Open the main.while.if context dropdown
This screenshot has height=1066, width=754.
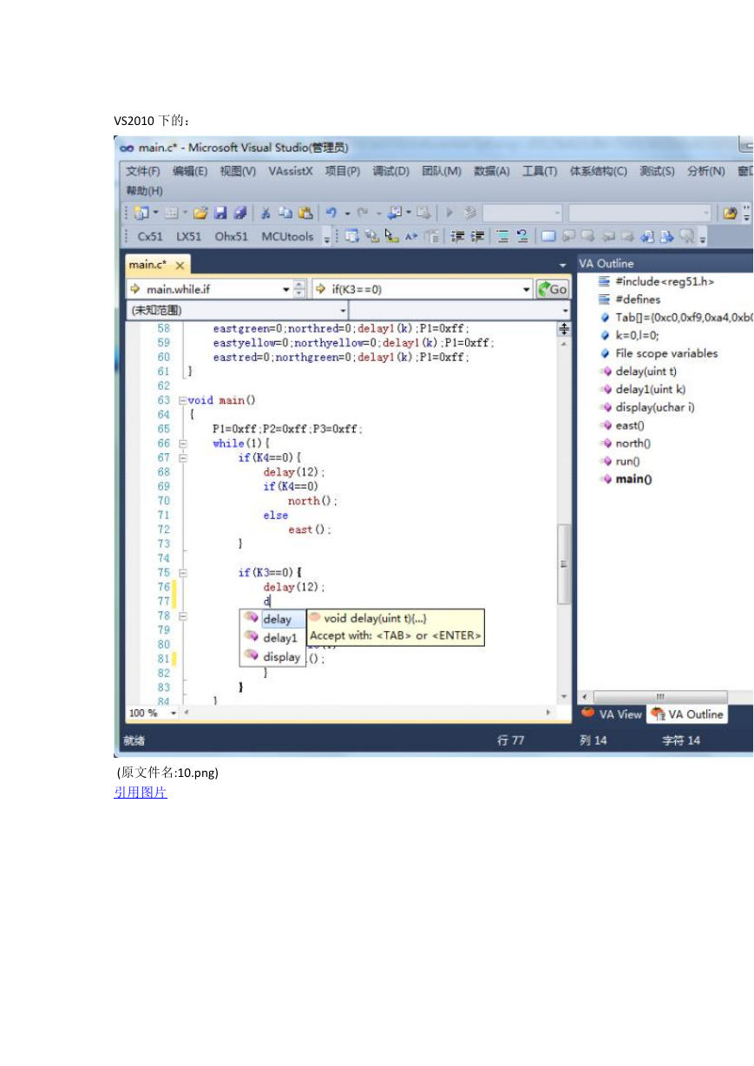coord(287,289)
